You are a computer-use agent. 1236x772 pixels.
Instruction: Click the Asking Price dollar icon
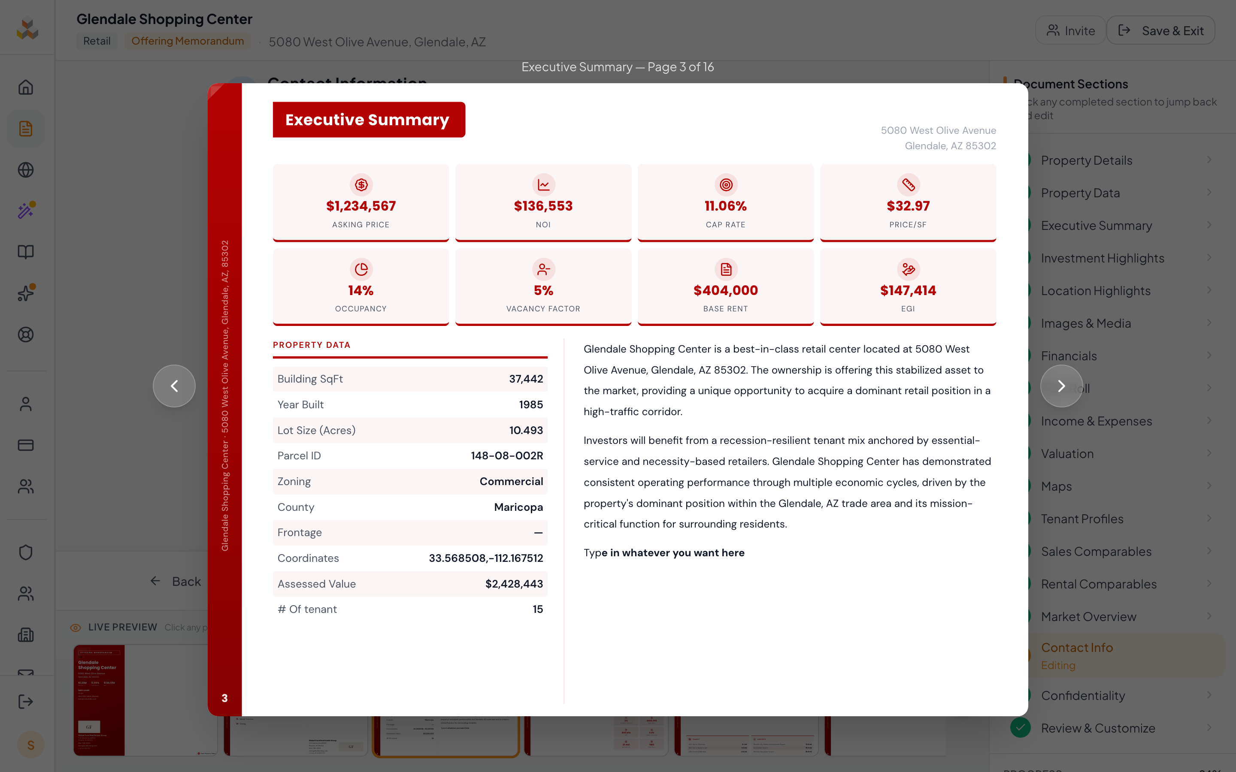(361, 185)
